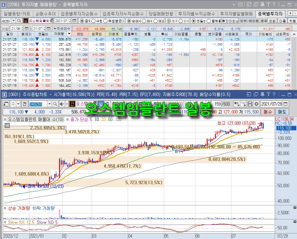
Task: Click the 외국인 column header
Action: click(x=97, y=34)
